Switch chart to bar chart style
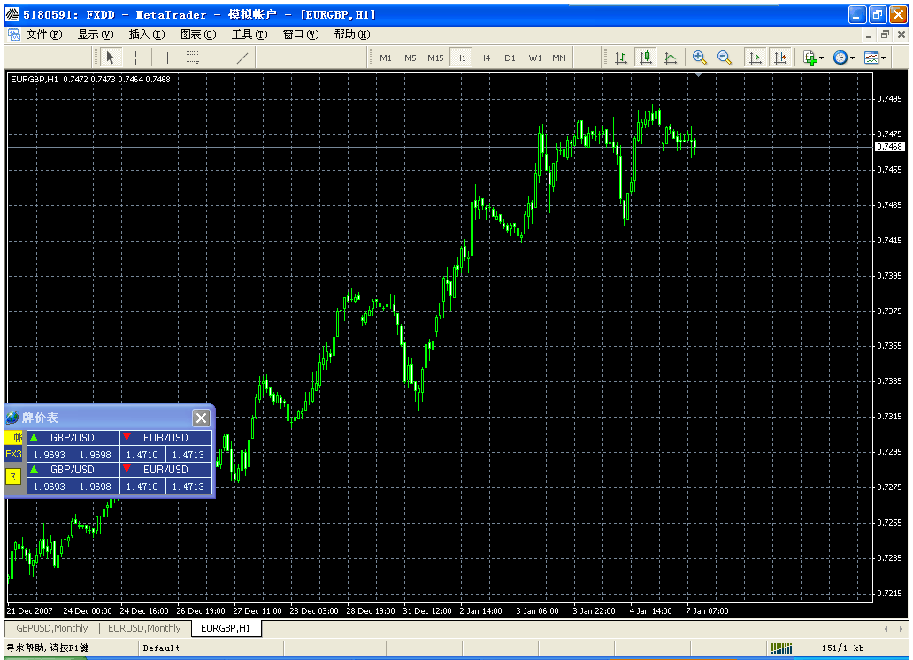The width and height of the screenshot is (913, 660). (620, 57)
